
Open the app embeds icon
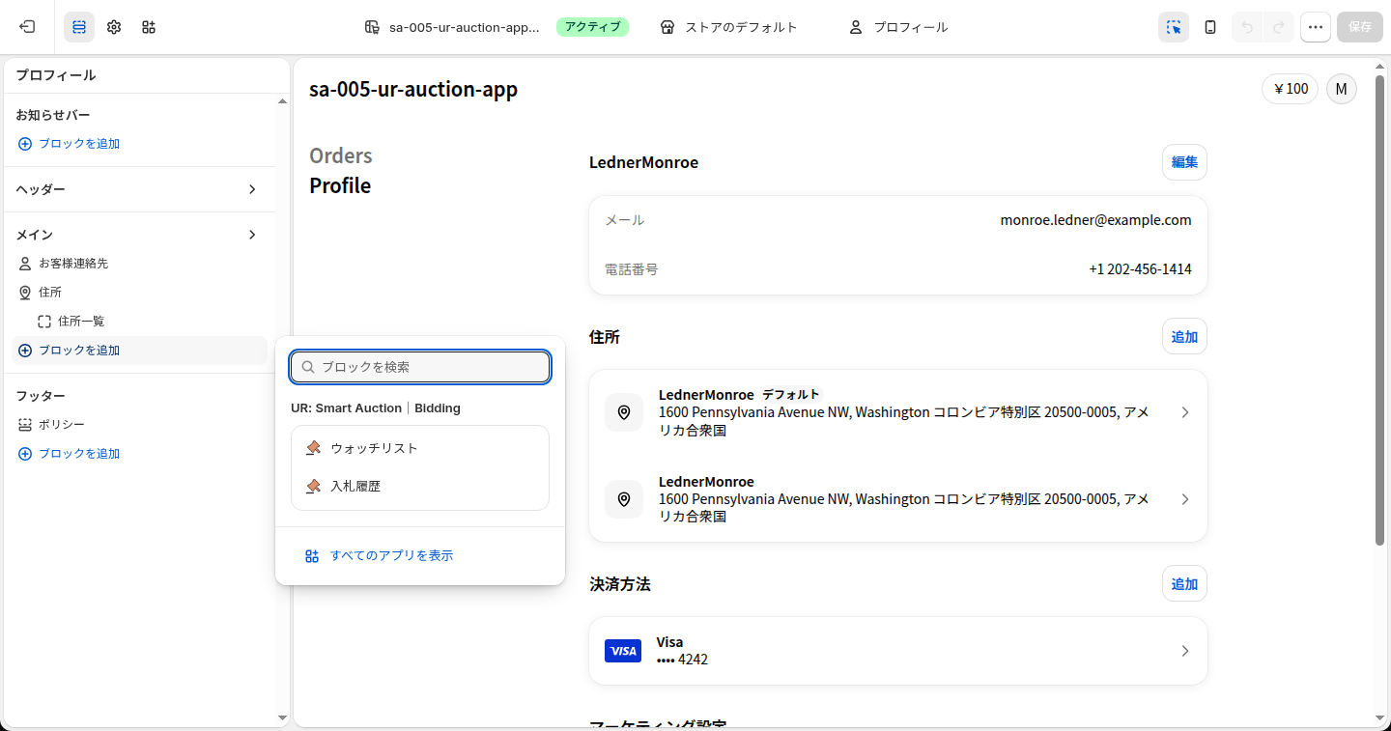(x=149, y=27)
